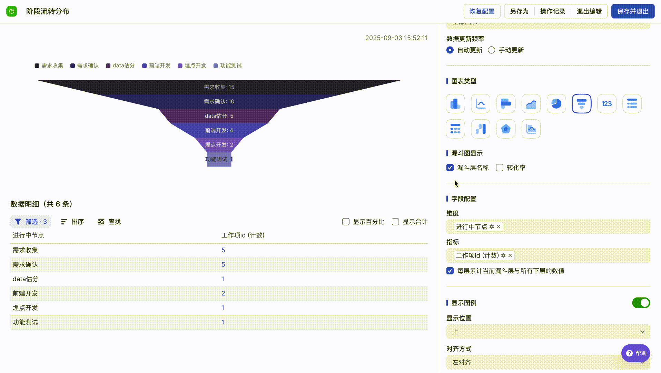Click the 另存为 button
Viewport: 661px width, 373px height.
point(519,11)
